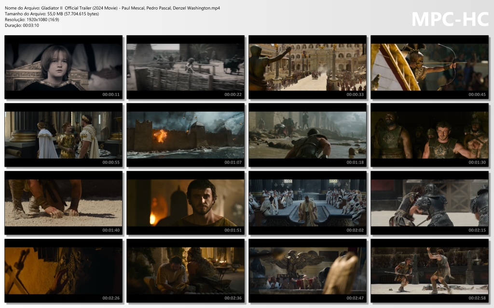Image resolution: width=494 pixels, height=308 pixels.
Task: Select the Colosseum street thumbnail at 00:00:33
Action: coord(307,67)
